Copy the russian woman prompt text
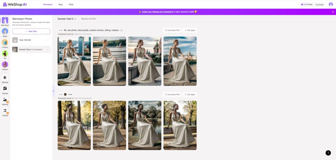Viewport: 336px width, 160px height. (121, 30)
